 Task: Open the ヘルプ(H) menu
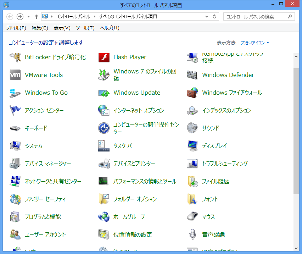tap(110, 28)
